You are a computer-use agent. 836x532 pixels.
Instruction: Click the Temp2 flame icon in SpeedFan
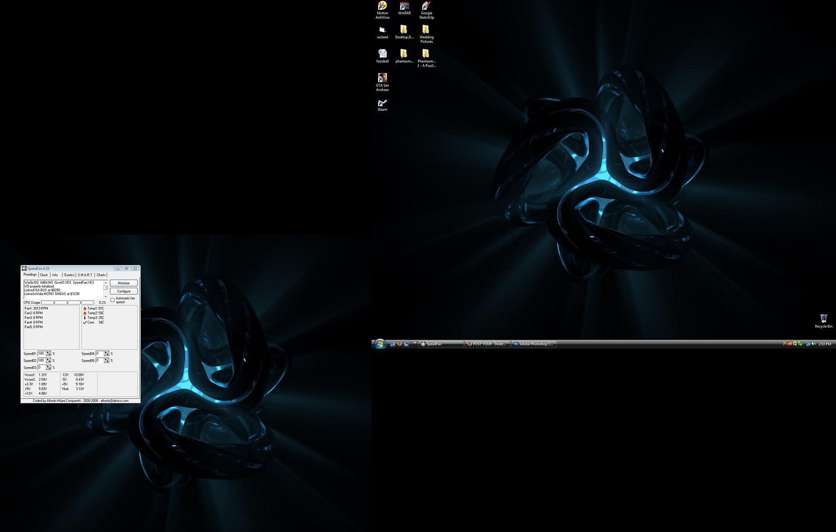[x=85, y=313]
